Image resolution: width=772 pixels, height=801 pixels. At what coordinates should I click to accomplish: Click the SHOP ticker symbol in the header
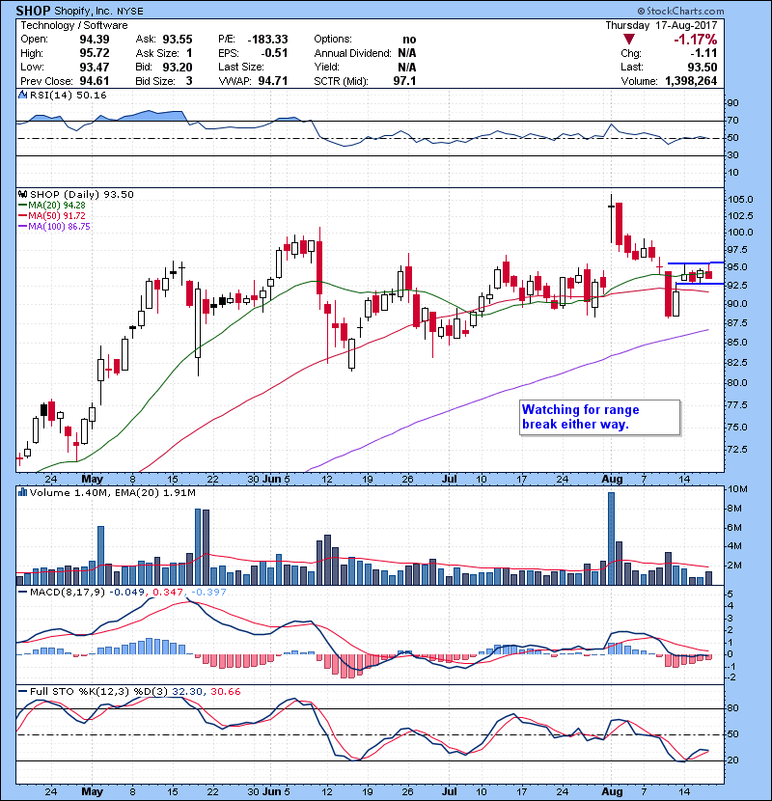(33, 11)
